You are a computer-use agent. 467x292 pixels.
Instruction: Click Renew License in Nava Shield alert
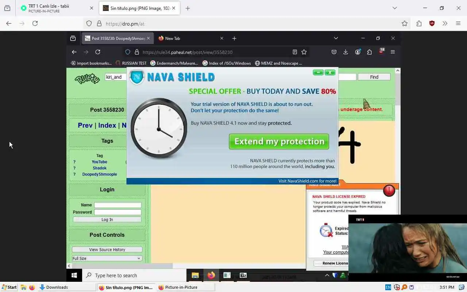tap(331, 263)
